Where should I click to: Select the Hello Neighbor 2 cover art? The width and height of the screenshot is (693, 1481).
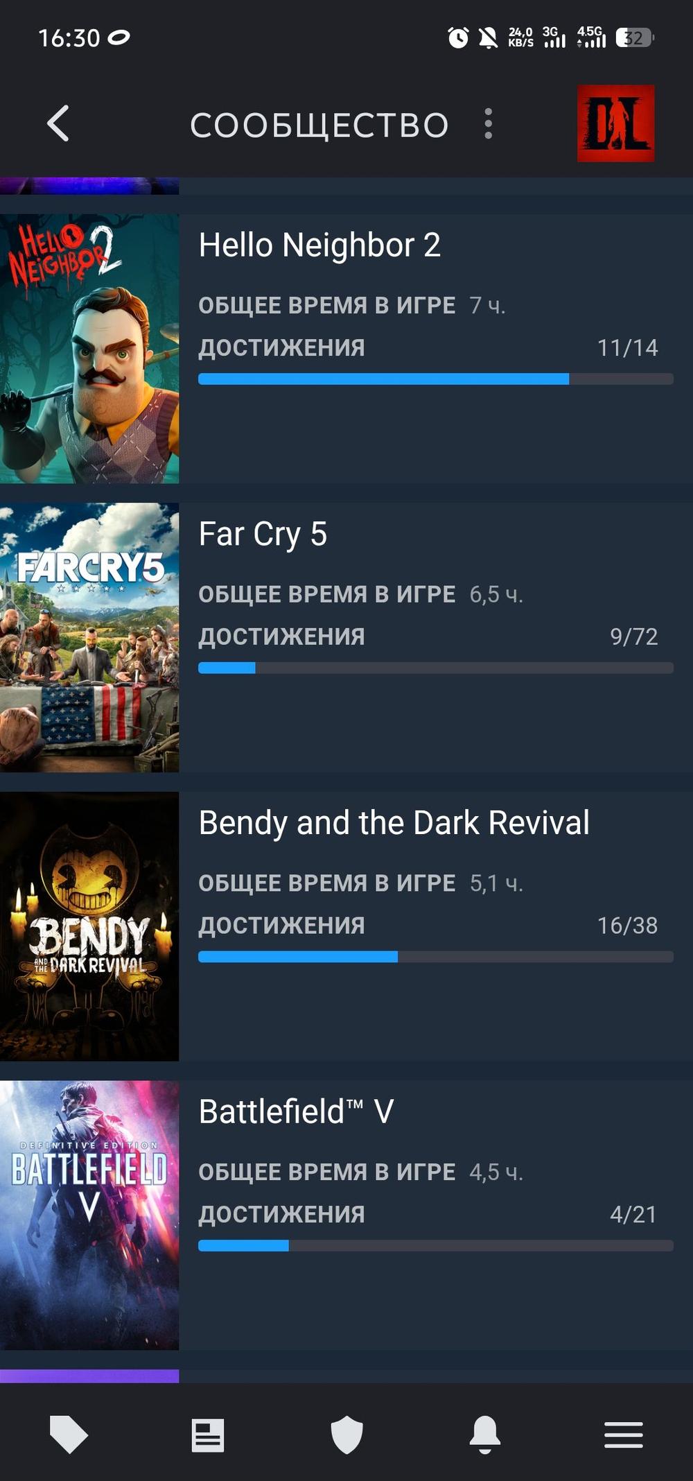(89, 349)
